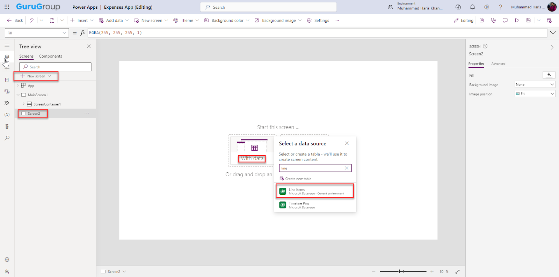Screen dimensions: 559x277
Task: Click the Copilot icon in header
Action: 458,7
